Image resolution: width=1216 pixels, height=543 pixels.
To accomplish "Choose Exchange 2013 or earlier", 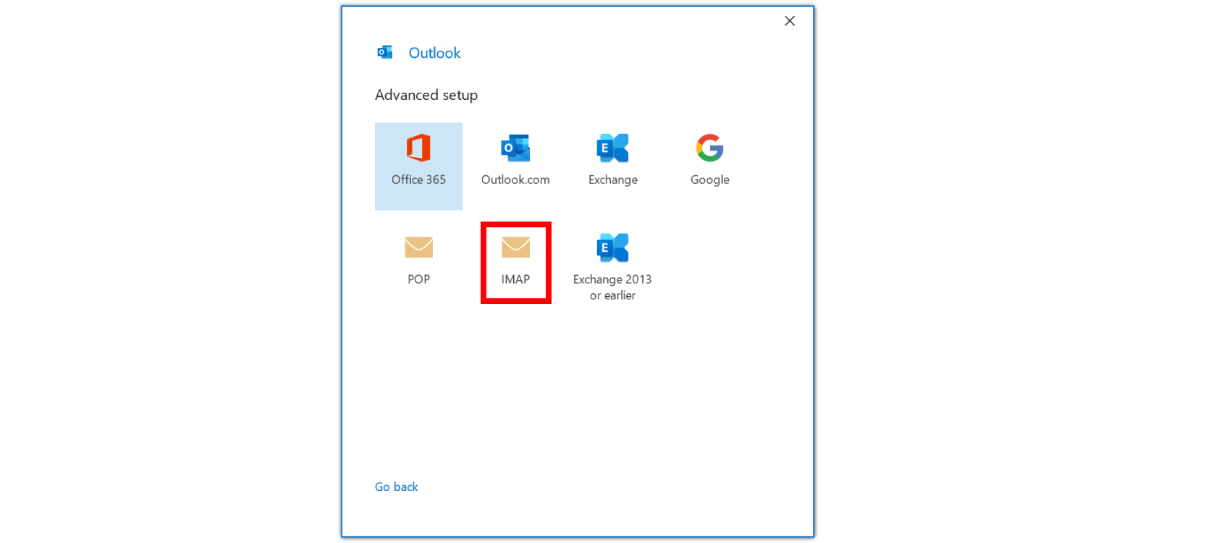I will click(x=612, y=266).
